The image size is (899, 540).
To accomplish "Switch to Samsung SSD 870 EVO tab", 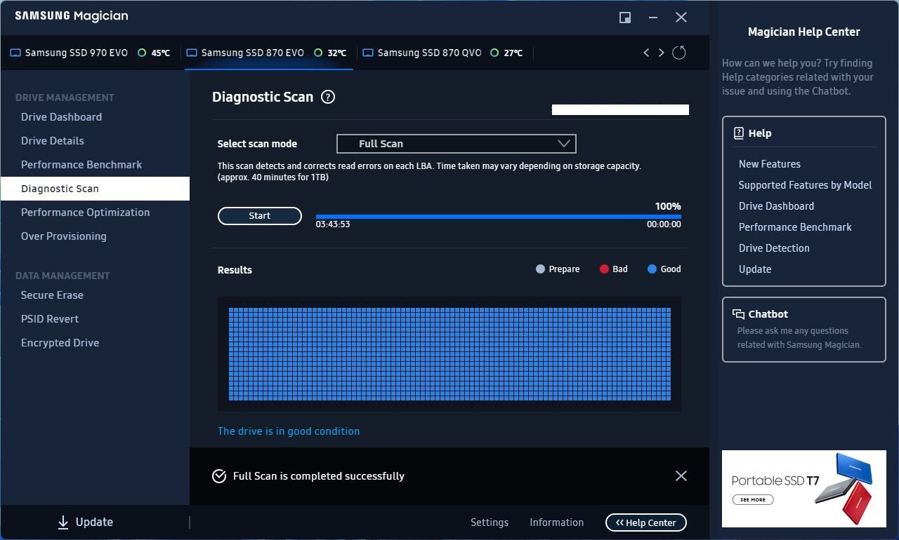I will click(x=268, y=53).
